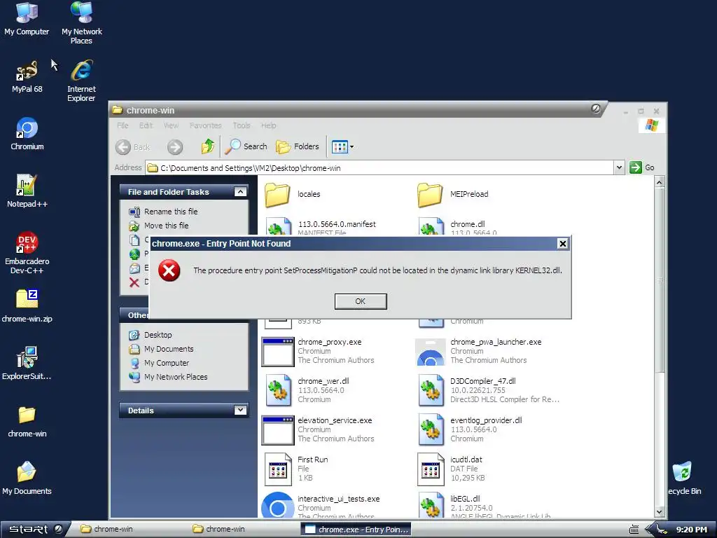Viewport: 717px width, 538px height.
Task: Open Embarcadero Dev-C++ shortcut
Action: (27, 253)
